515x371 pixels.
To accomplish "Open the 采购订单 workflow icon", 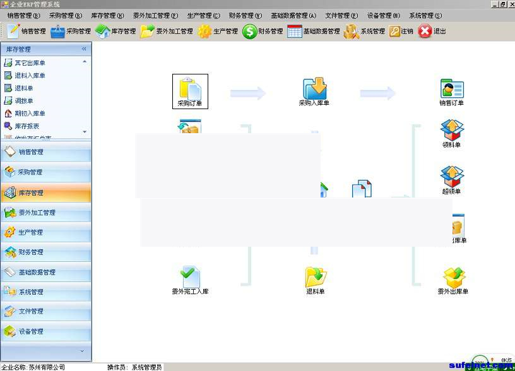I will click(x=190, y=90).
